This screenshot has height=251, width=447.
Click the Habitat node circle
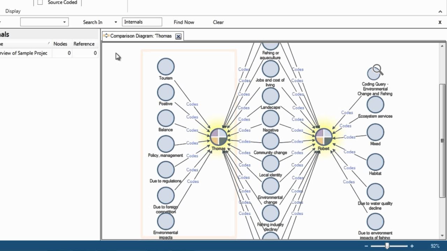(x=375, y=162)
